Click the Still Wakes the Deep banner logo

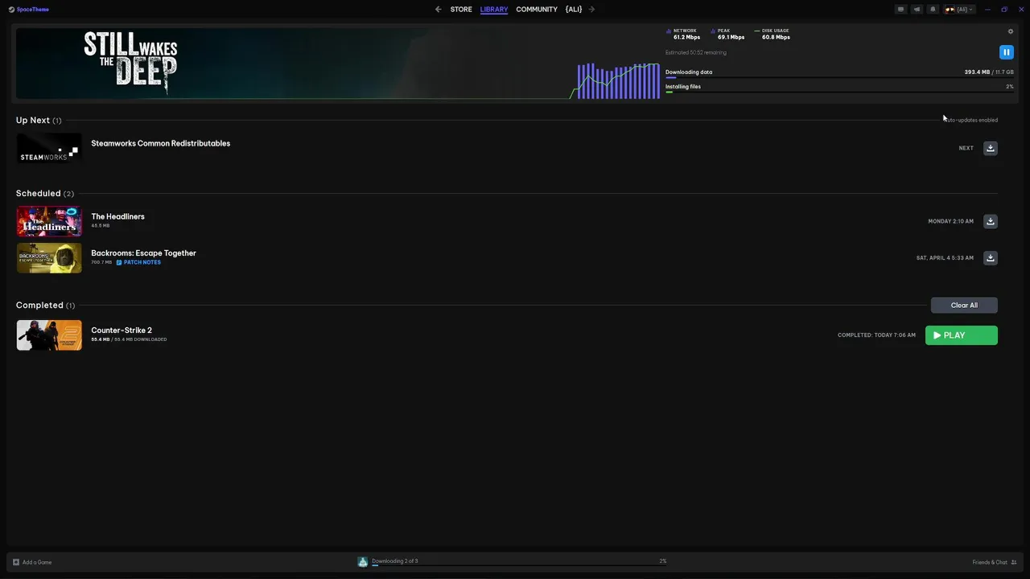point(130,64)
